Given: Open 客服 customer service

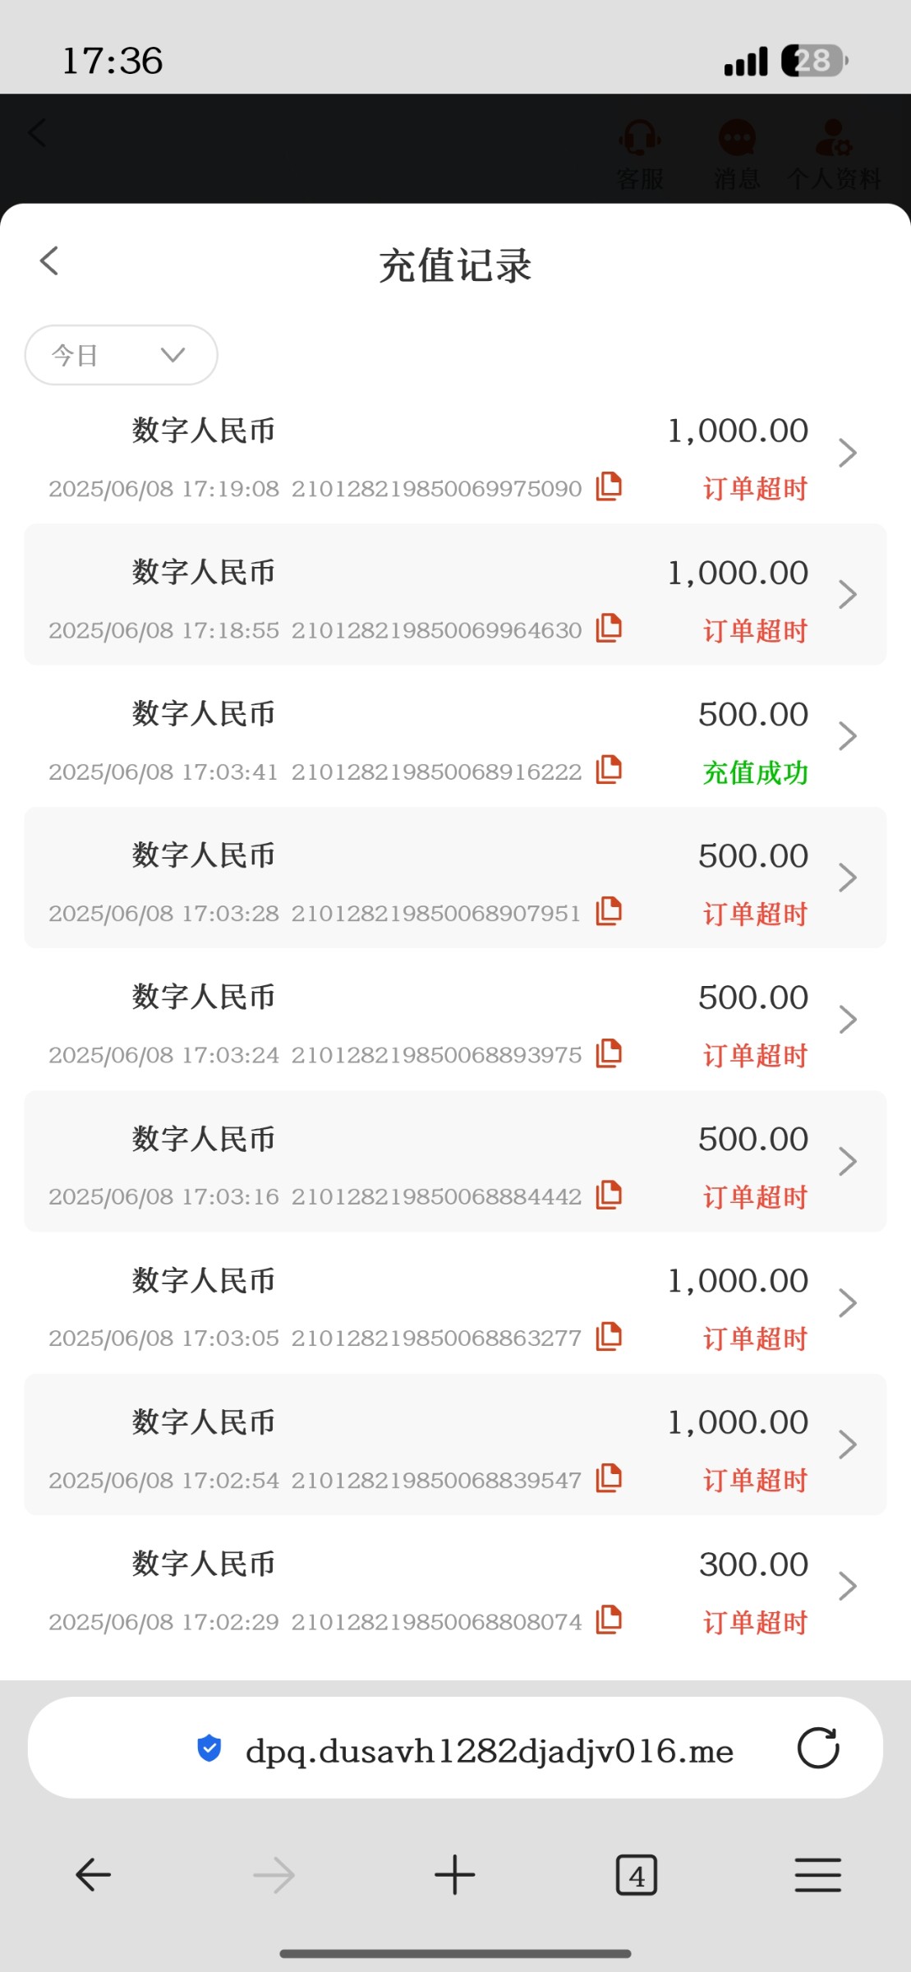Looking at the screenshot, I should 640,154.
